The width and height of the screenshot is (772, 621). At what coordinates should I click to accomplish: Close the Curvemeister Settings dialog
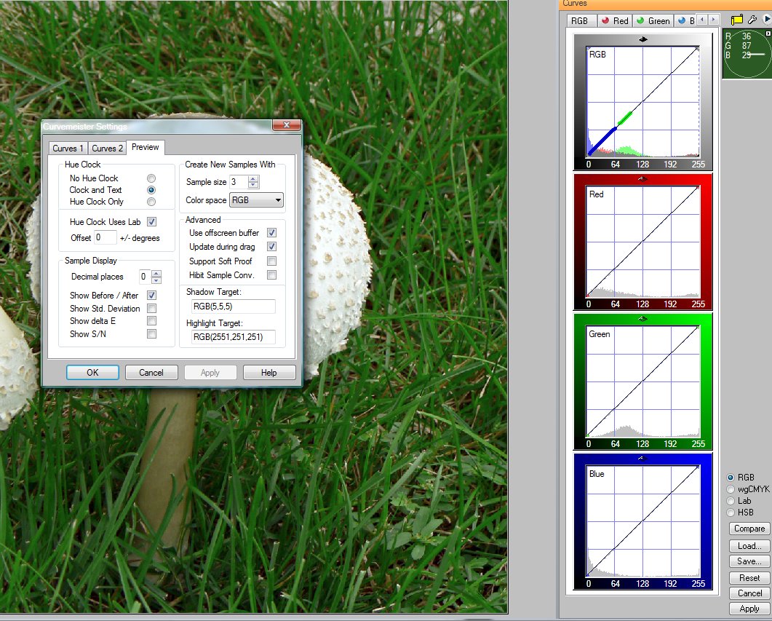pyautogui.click(x=286, y=125)
